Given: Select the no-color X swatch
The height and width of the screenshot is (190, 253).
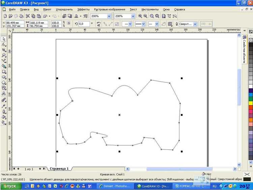Looking at the screenshot, I should tap(251, 40).
